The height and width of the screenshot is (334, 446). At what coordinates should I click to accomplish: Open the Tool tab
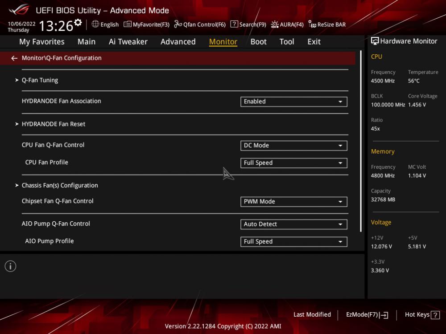click(x=287, y=42)
